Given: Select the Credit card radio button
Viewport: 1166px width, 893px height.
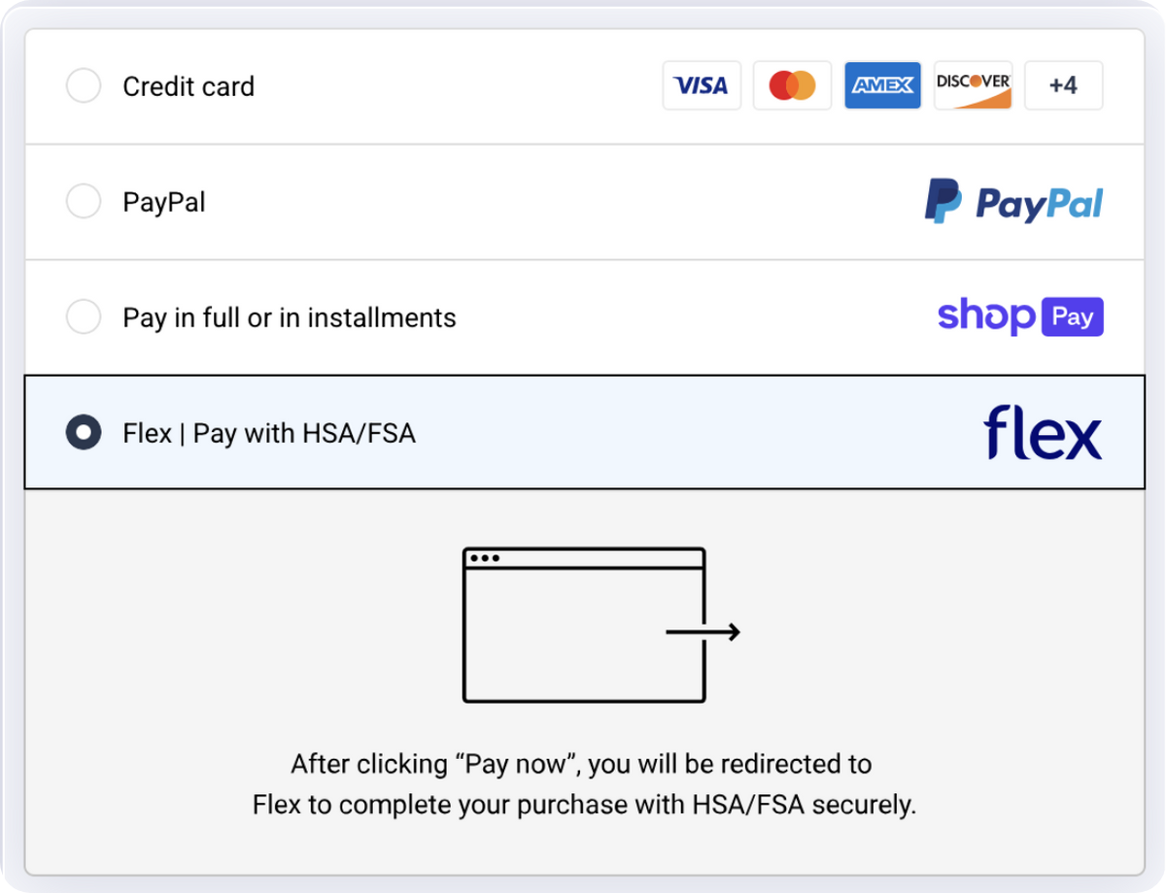Looking at the screenshot, I should [84, 85].
